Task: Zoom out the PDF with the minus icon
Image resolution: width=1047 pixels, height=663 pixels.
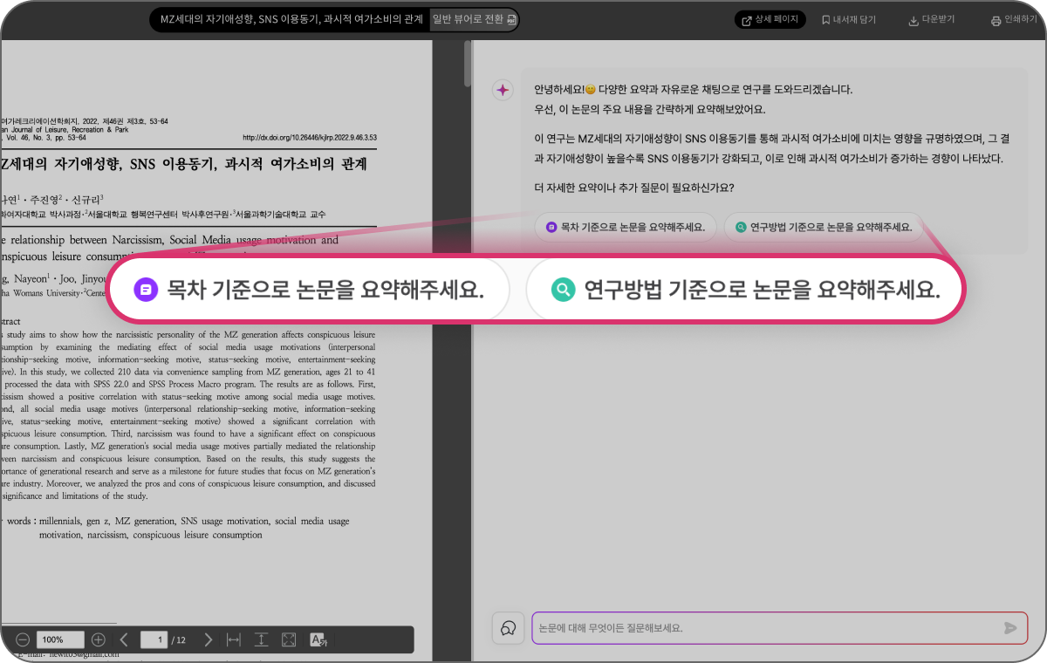Action: click(23, 639)
